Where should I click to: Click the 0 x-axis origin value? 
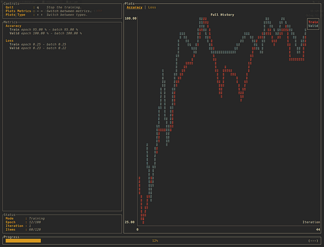(x=137, y=230)
